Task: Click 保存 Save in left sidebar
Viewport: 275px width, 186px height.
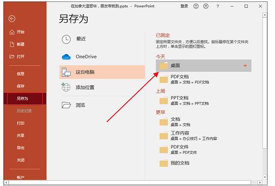Action: [21, 86]
